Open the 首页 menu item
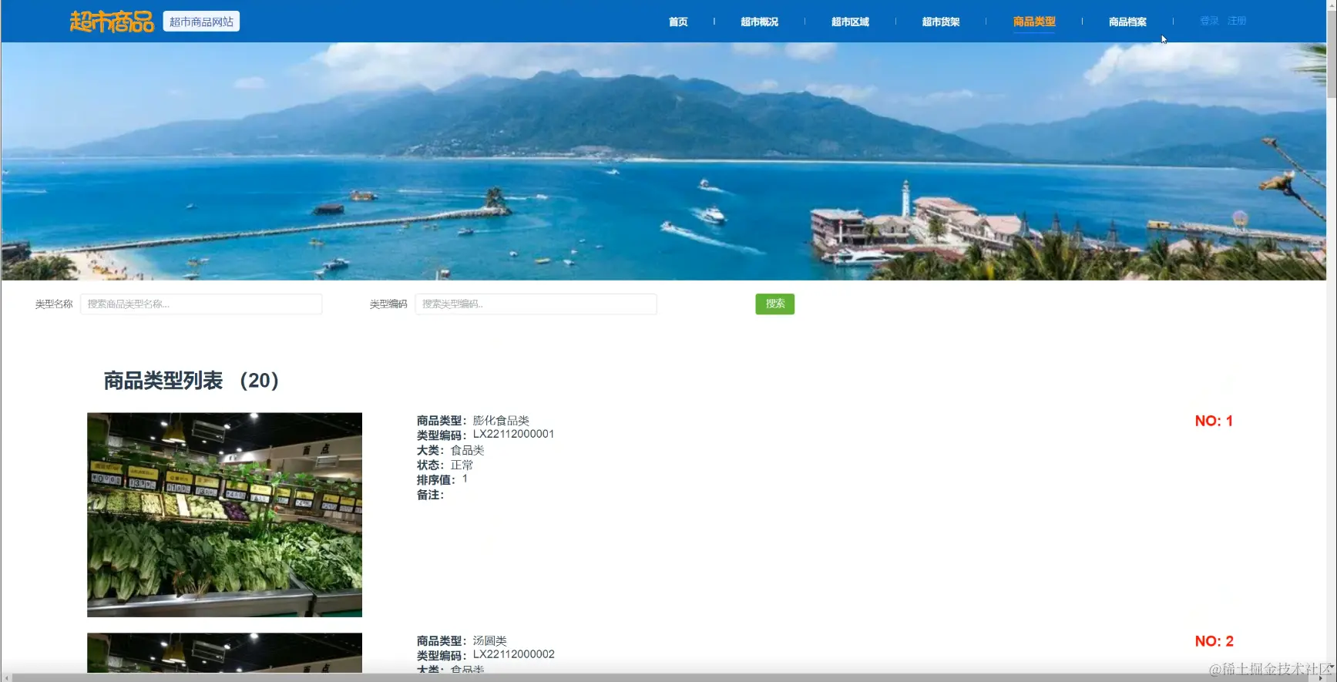Viewport: 1337px width, 682px height. pyautogui.click(x=678, y=22)
